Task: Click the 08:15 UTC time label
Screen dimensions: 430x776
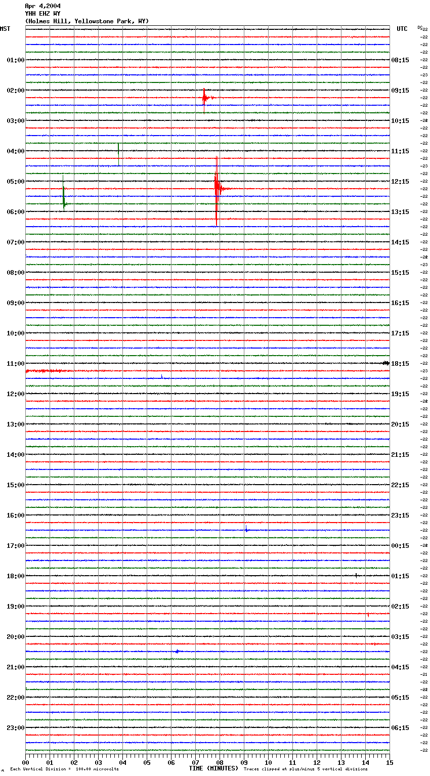Action: point(400,60)
